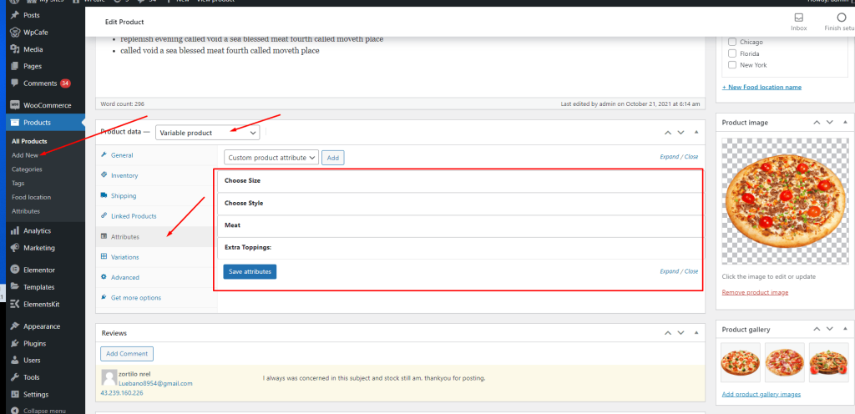Click the Marketing megaphone icon
The width and height of the screenshot is (855, 414).
[15, 248]
